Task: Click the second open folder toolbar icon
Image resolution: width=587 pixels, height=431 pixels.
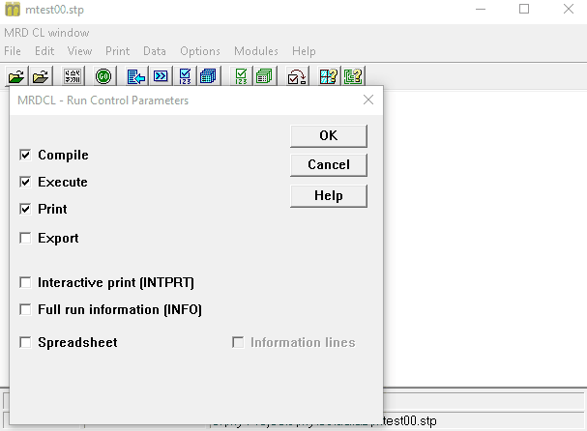Action: pyautogui.click(x=40, y=76)
